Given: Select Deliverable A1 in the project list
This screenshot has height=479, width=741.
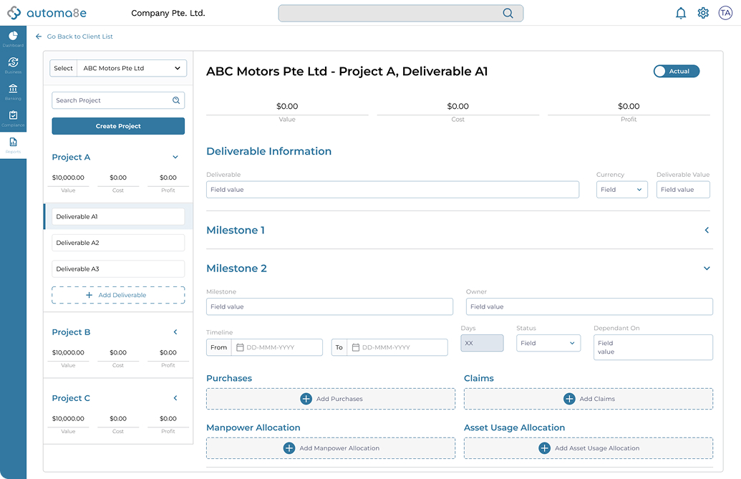Looking at the screenshot, I should (x=118, y=216).
